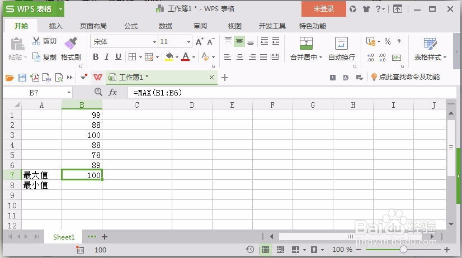
Task: Decrease indent icon
Action: [265, 41]
